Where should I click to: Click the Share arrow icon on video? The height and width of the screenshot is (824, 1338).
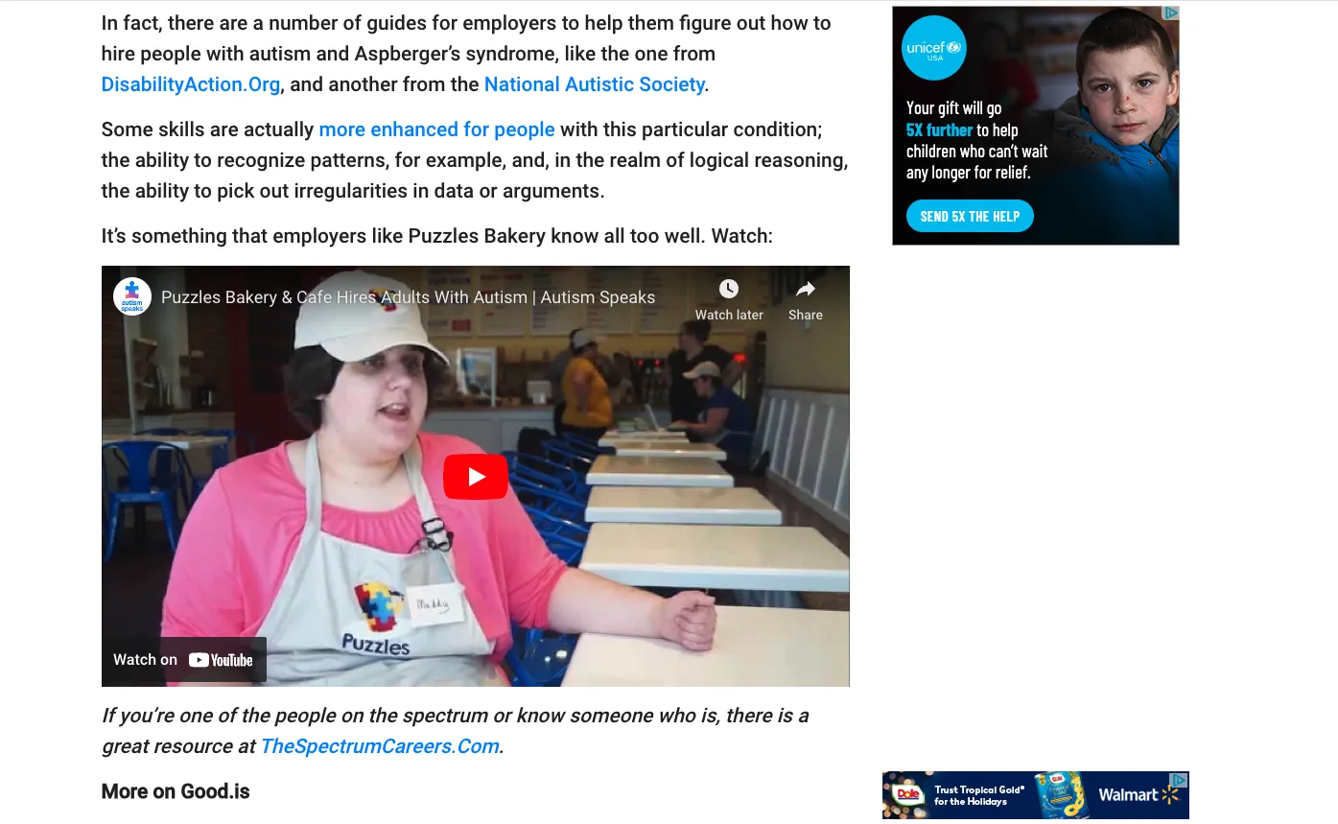point(806,289)
